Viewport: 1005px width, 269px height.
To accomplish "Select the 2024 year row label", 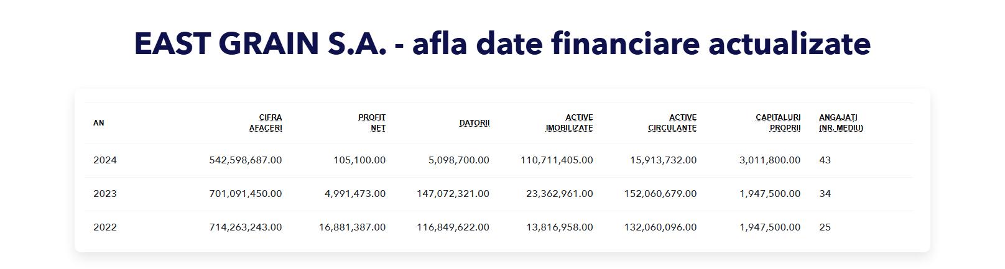I will click(x=105, y=160).
